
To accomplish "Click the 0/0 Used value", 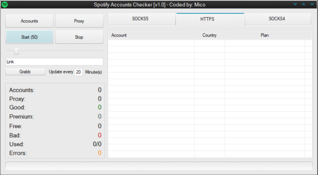I will 97,144.
